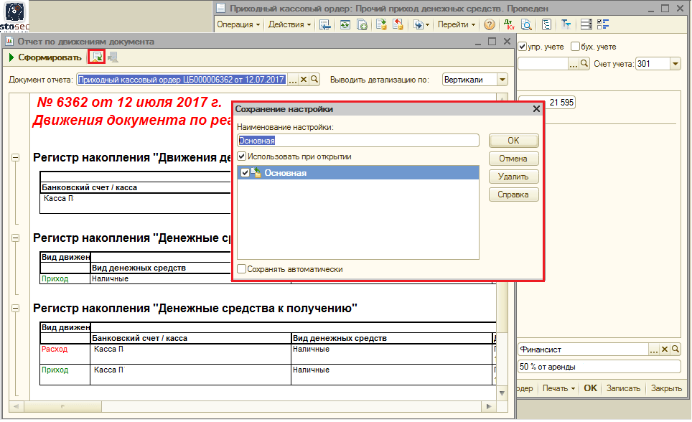
Task: Click the document structure tree icon
Action: (x=546, y=24)
